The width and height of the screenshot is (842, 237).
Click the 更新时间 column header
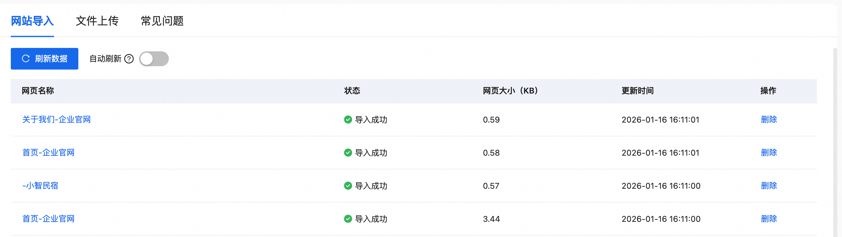pos(637,91)
